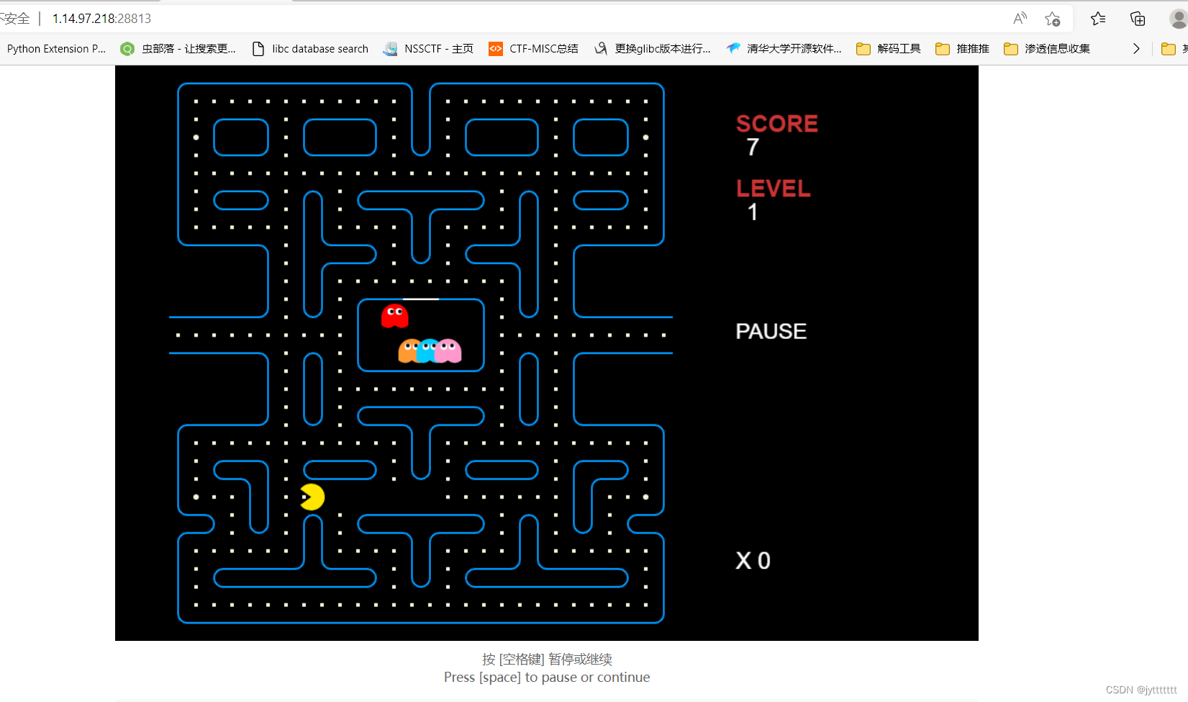1188x702 pixels.
Task: Click the 虫部落 bookmark favicon
Action: click(127, 49)
